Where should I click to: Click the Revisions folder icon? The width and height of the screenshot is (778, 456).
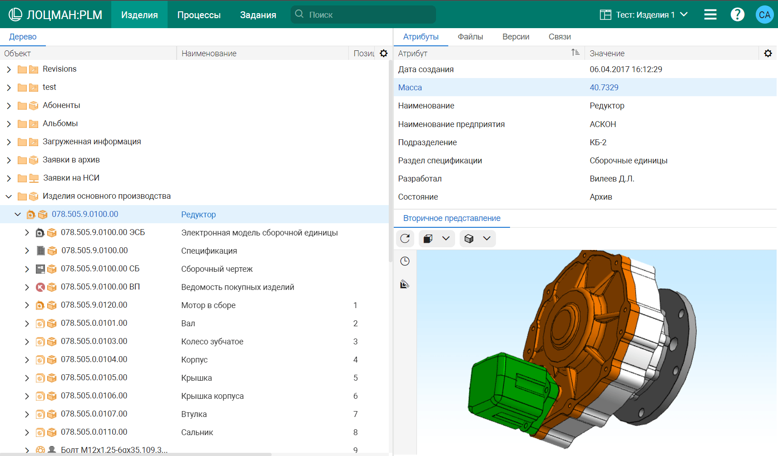(x=22, y=69)
